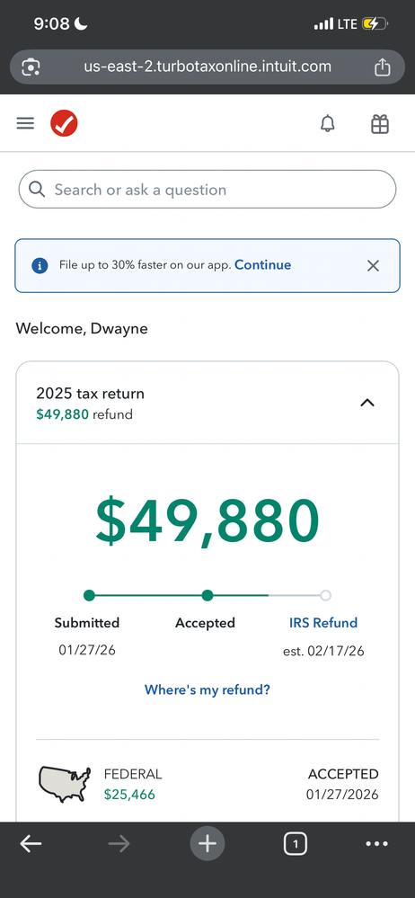Open new tab with plus button
This screenshot has width=415, height=898.
[207, 843]
